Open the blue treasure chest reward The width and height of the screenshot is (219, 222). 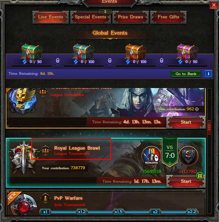pyautogui.click(x=84, y=51)
